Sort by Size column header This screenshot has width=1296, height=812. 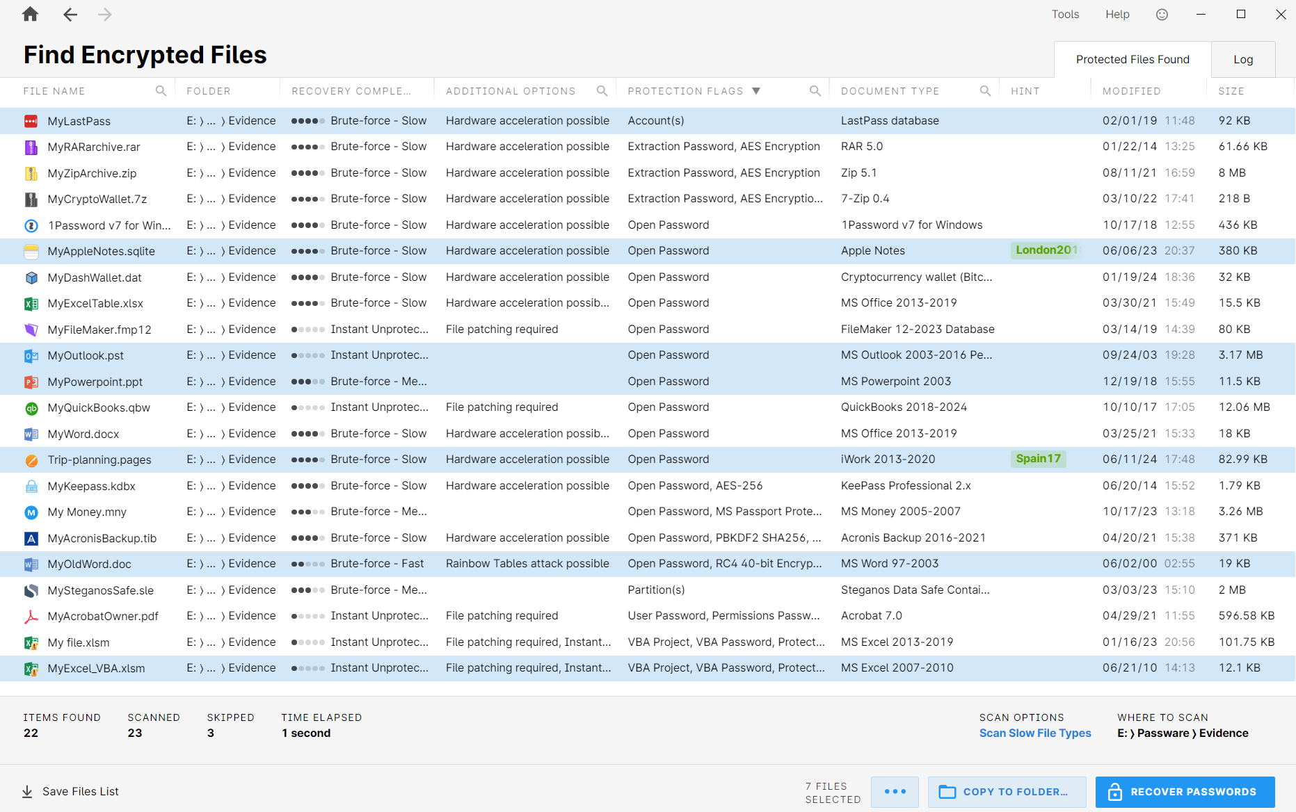point(1231,91)
